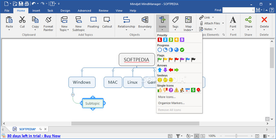This screenshot has width=276, height=139.
Task: Add the green dollar sign icon
Action: (x=193, y=90)
